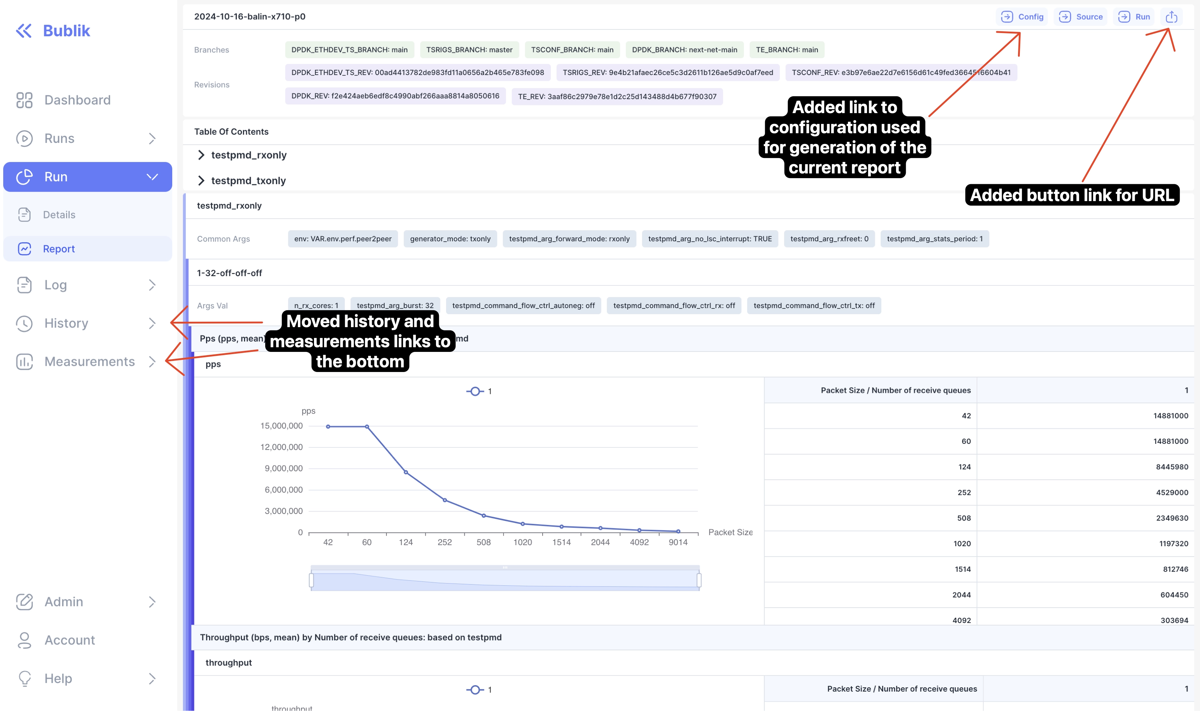Collapse sidebar with double-chevron icon
Image resolution: width=1200 pixels, height=711 pixels.
(23, 31)
